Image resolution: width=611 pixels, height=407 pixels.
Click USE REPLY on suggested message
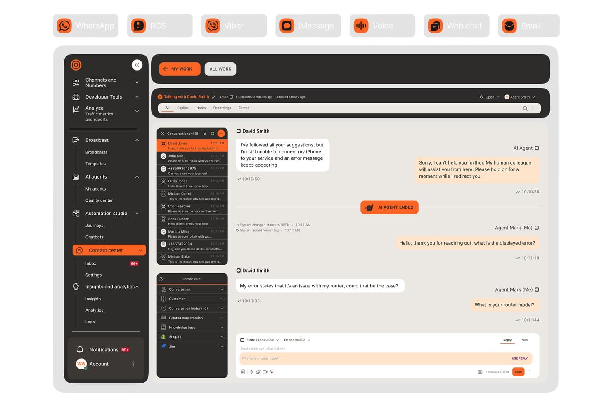point(520,358)
